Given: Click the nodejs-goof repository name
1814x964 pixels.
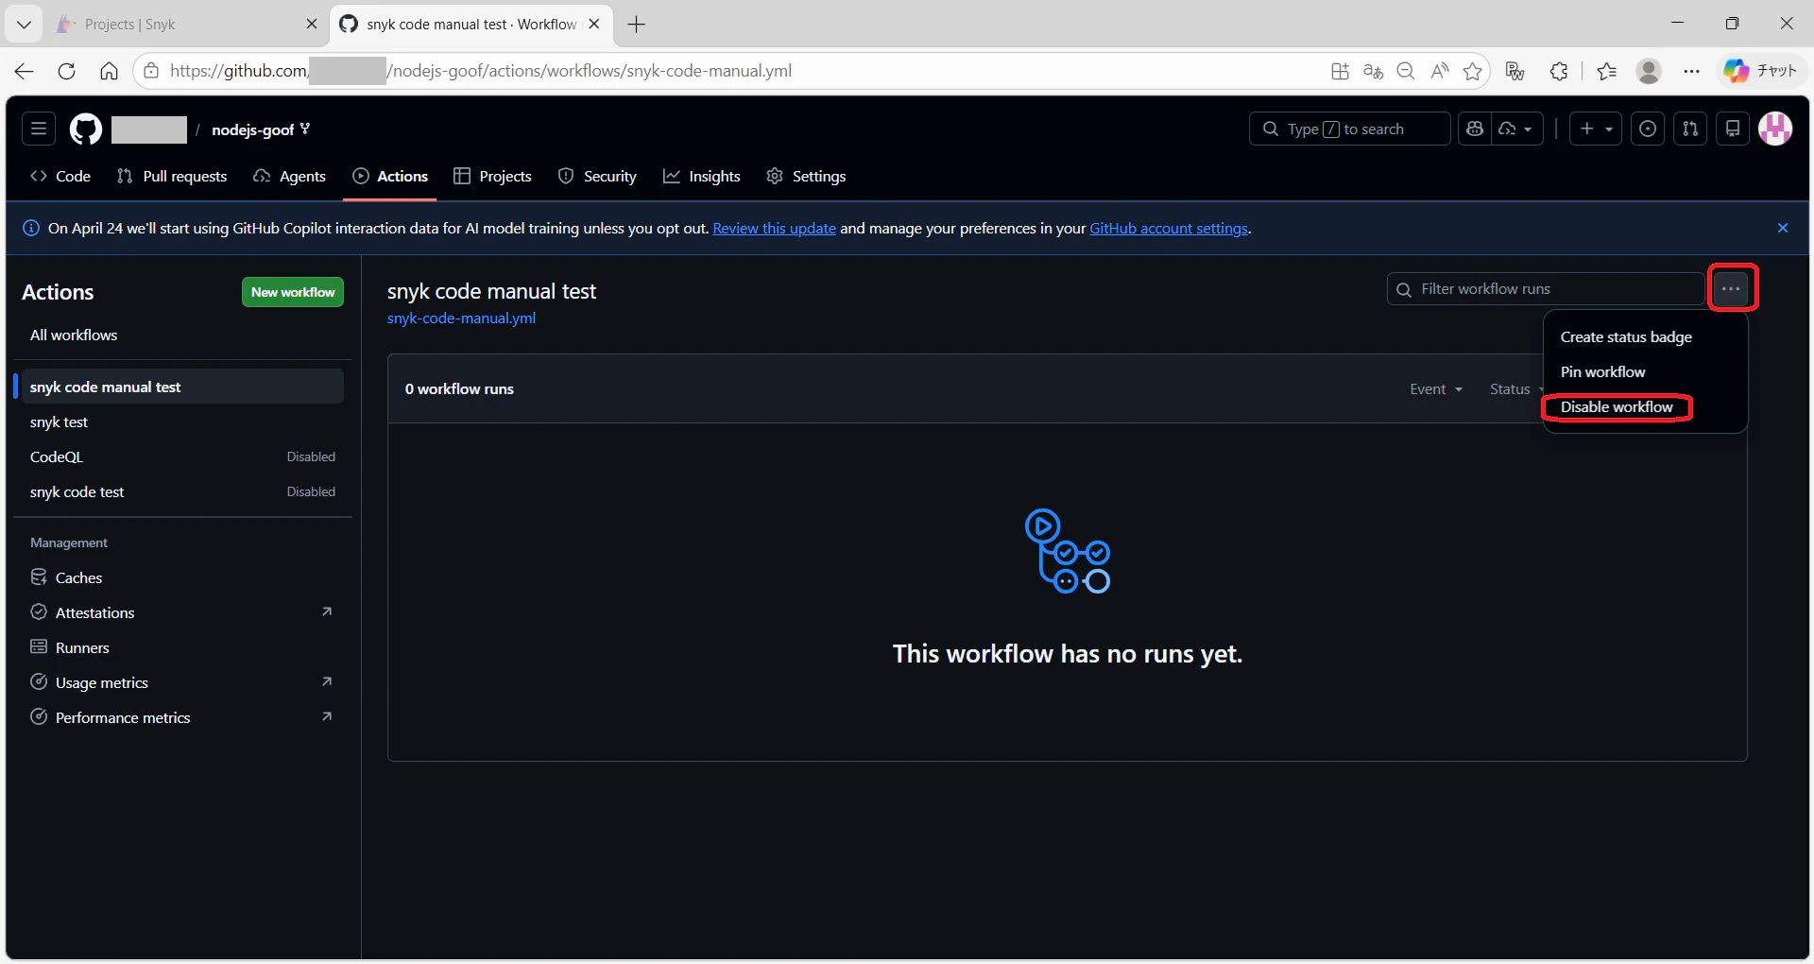Looking at the screenshot, I should [252, 129].
